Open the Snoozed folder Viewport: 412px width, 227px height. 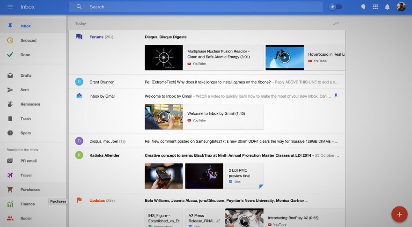(33, 40)
